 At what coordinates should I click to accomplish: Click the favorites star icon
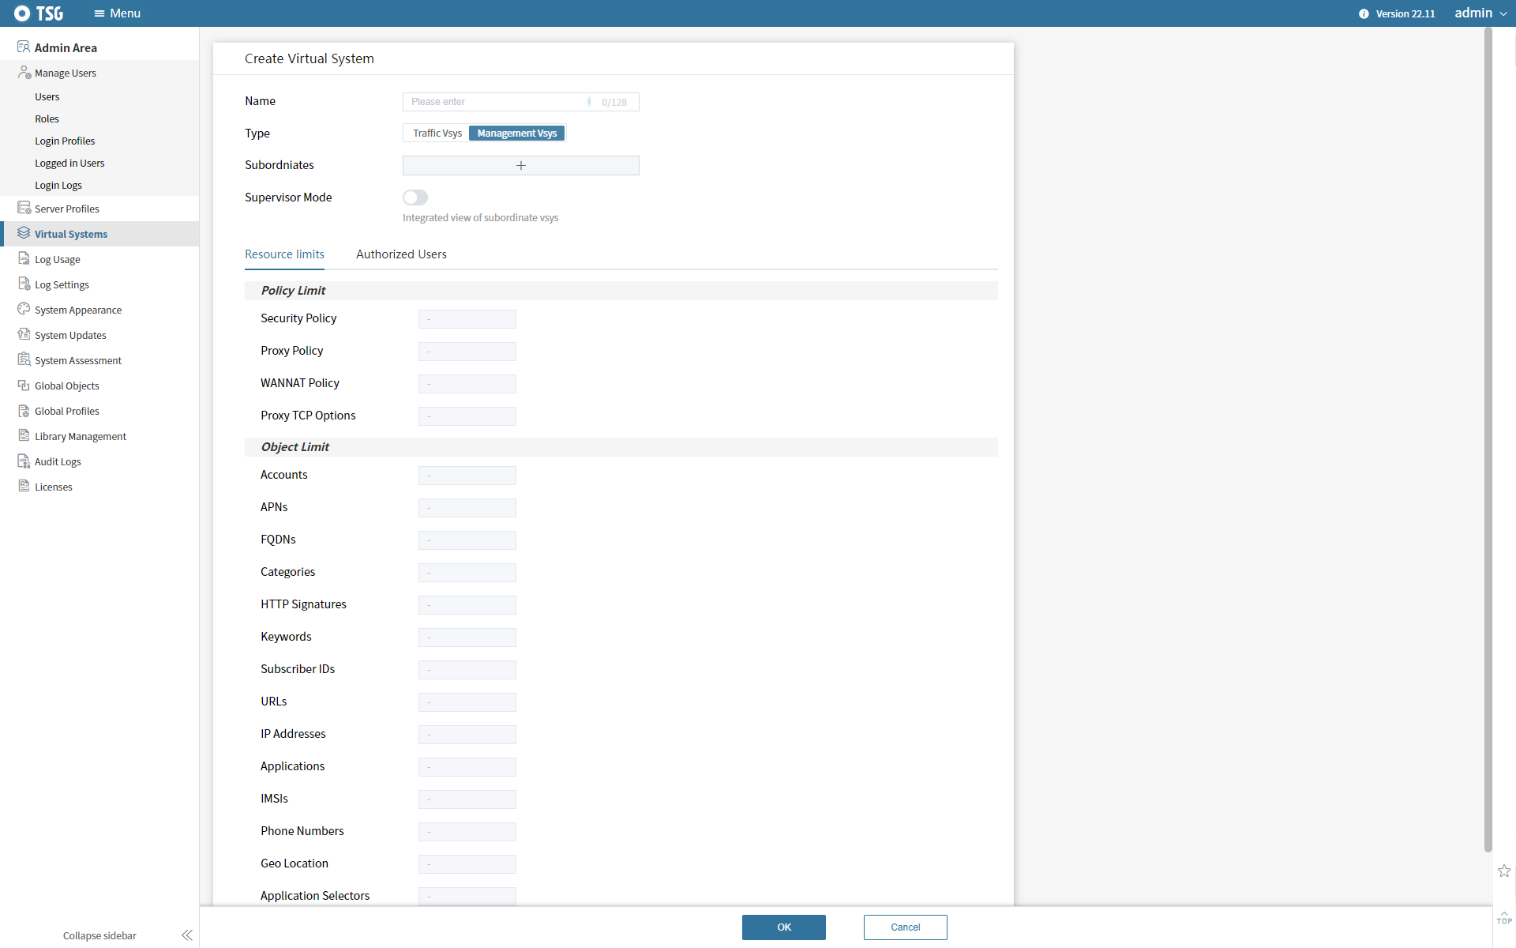click(1504, 871)
